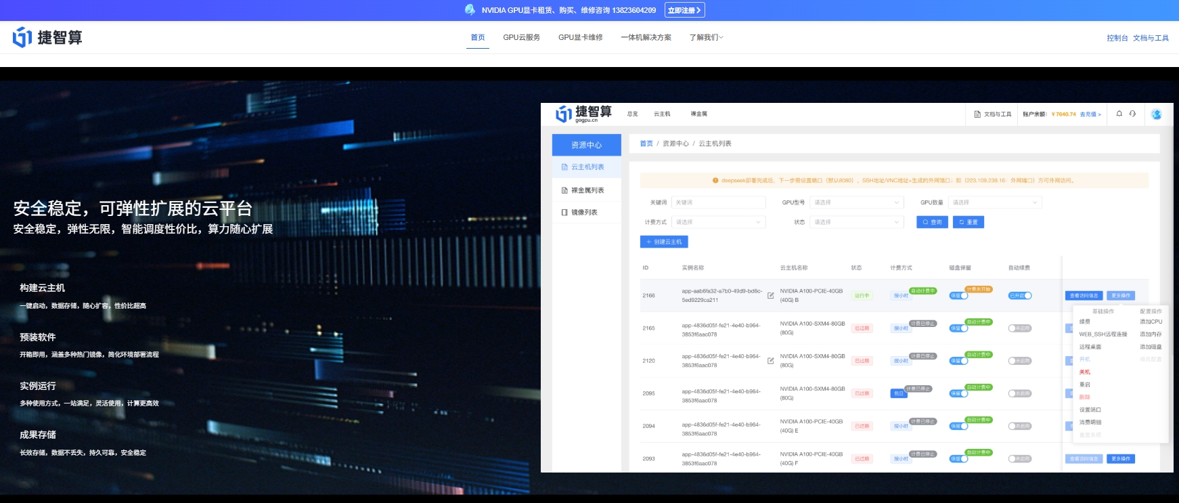Click the edit icon for instance 2120

coord(770,361)
